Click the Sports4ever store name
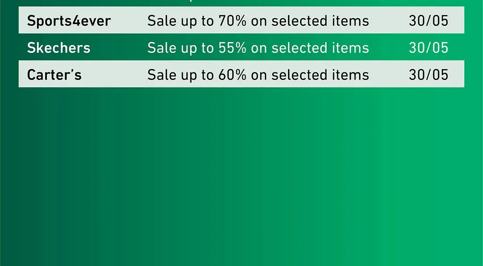 (69, 21)
